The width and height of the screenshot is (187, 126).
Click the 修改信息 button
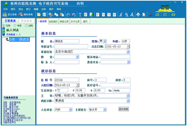pyautogui.click(x=124, y=109)
